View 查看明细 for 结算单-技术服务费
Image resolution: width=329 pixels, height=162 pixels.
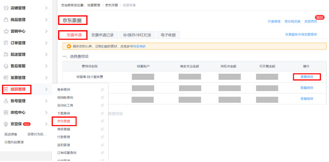pyautogui.click(x=307, y=77)
